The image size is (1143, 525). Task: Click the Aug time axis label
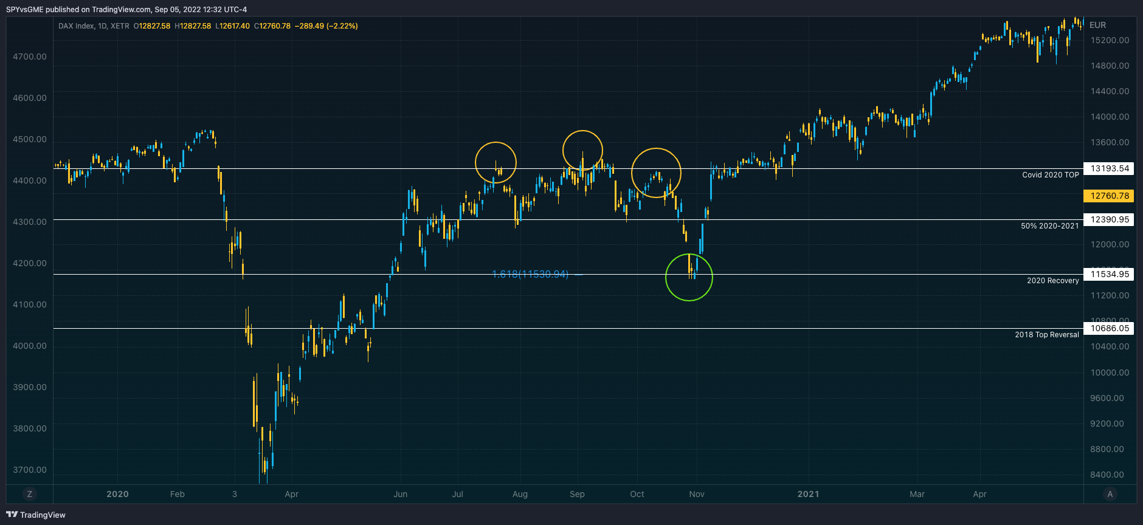[x=520, y=494]
